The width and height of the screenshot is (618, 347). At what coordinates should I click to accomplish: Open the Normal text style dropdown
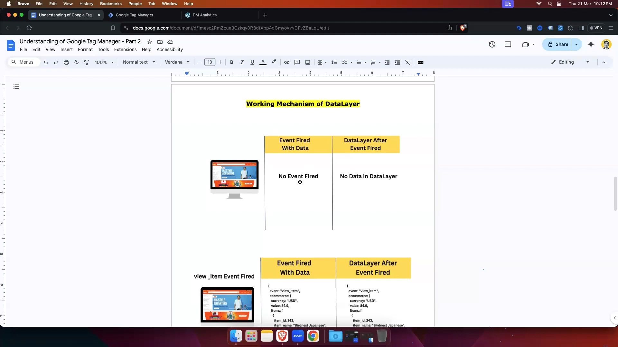coord(139,62)
